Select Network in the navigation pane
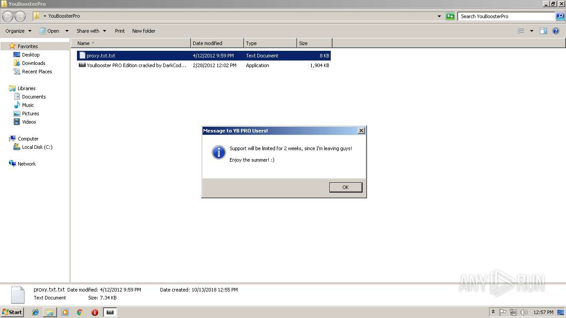566x318 pixels. [x=27, y=164]
